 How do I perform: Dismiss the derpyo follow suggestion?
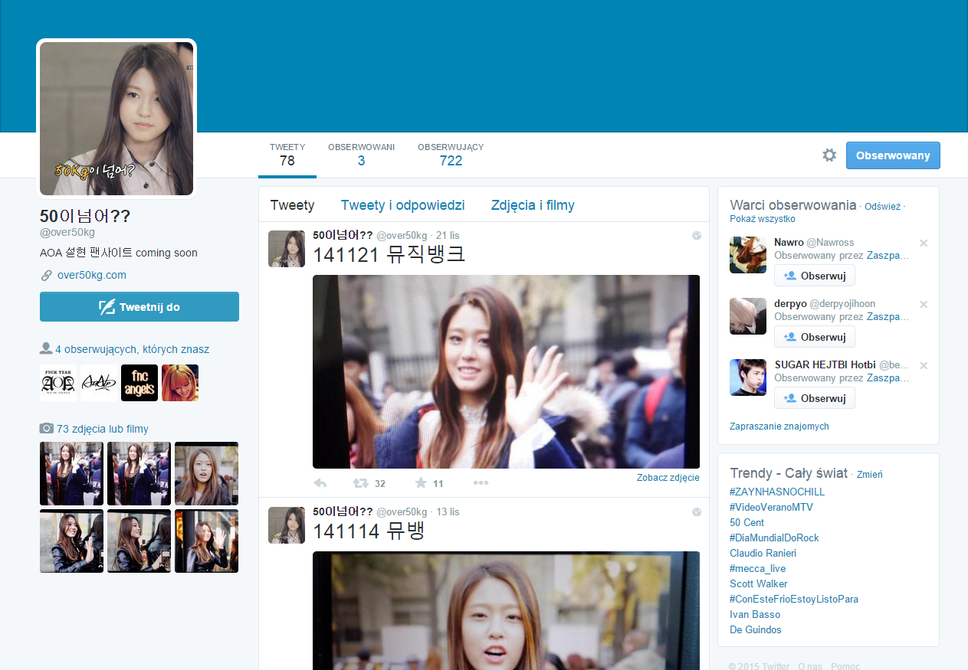[924, 305]
